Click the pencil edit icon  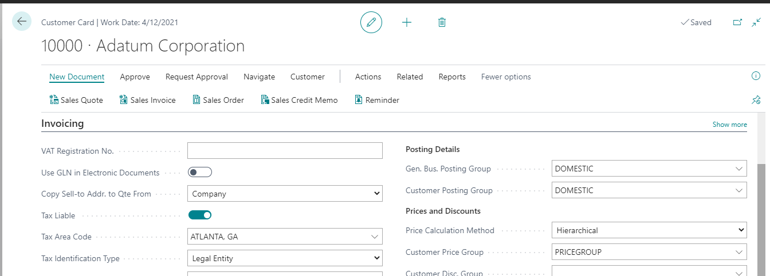click(x=371, y=22)
